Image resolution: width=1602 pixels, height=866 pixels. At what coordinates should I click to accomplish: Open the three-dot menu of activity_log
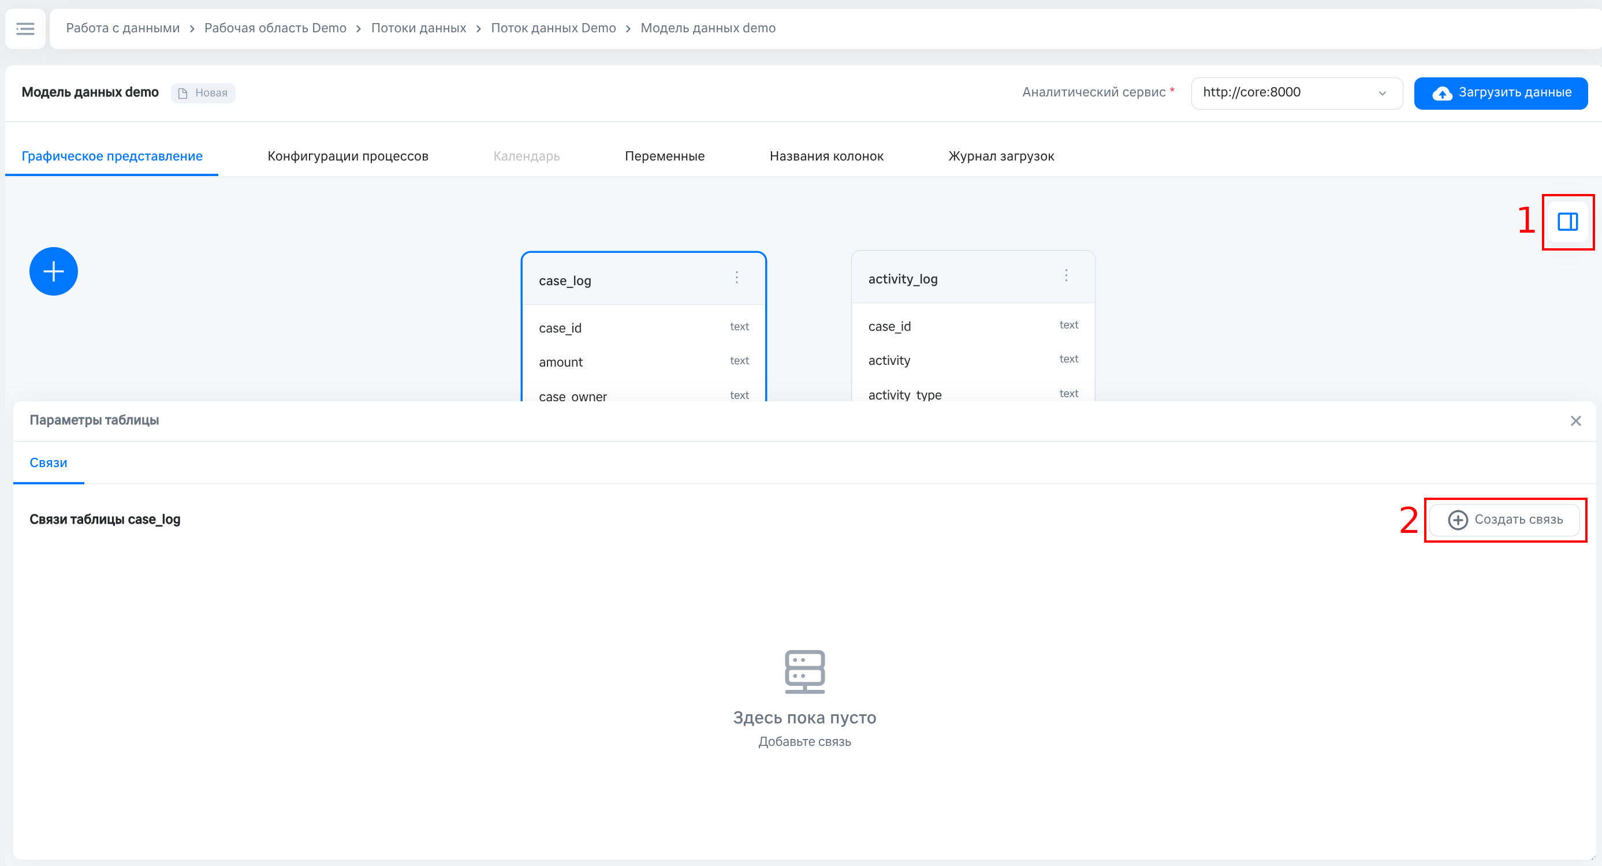click(1067, 275)
